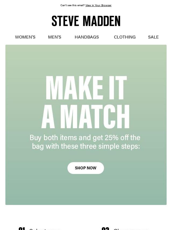Click the partially visible text beside step 01
The image size is (172, 230).
click(x=45, y=229)
